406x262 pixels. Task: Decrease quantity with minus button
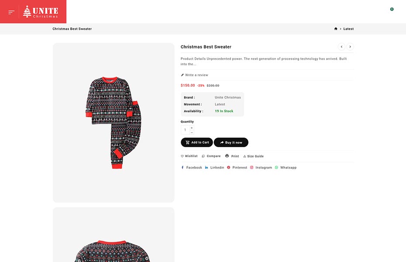(x=192, y=132)
